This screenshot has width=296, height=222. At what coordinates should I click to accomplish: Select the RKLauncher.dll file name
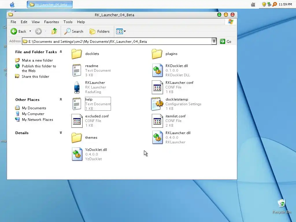pyautogui.click(x=178, y=133)
